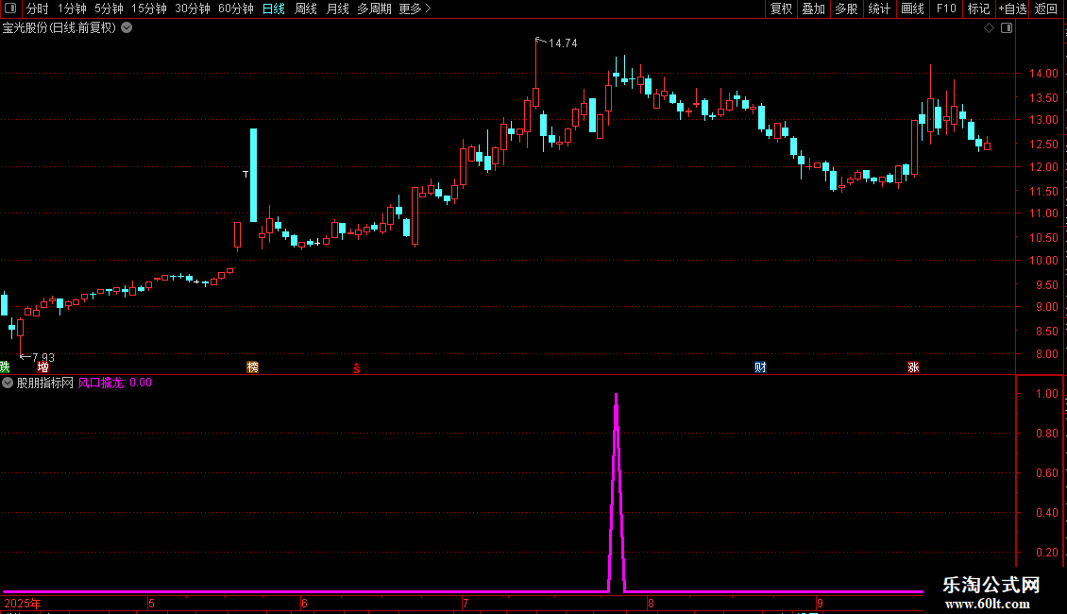Open 统计 statistics
Image resolution: width=1067 pixels, height=614 pixels.
[x=879, y=9]
